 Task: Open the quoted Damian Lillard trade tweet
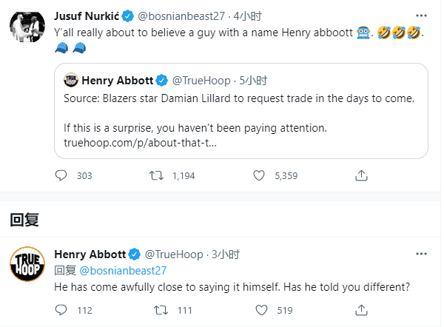point(240,111)
